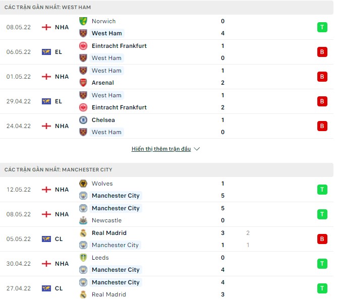The height and width of the screenshot is (300, 339).
Task: Click the England flag on 08.05.22 West Ham row
Action: [x=46, y=27]
